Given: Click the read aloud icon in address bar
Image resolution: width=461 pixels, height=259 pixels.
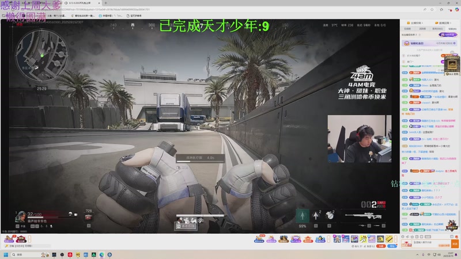Looking at the screenshot, I should coord(425,9).
